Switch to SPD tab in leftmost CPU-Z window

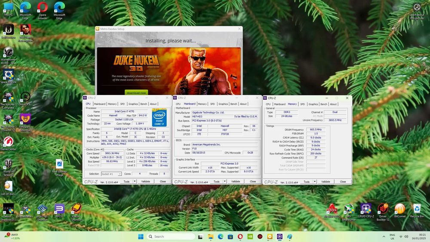[122, 104]
